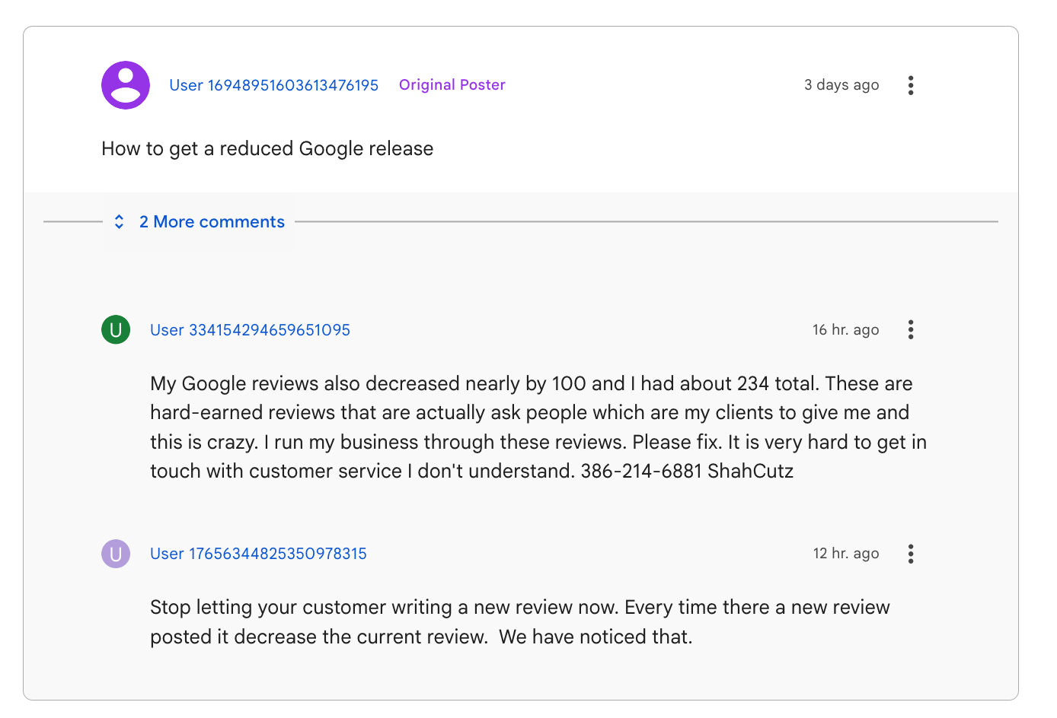
Task: Click the 3 days ago timestamp
Action: click(x=841, y=85)
